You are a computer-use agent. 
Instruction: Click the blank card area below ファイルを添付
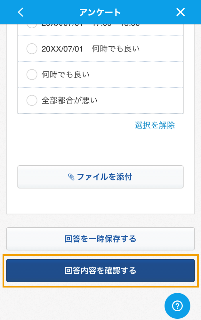[100, 201]
